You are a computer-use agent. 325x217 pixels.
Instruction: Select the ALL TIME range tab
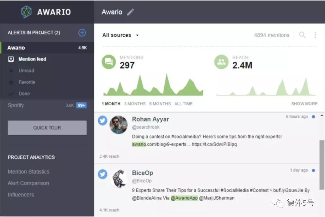(x=183, y=104)
